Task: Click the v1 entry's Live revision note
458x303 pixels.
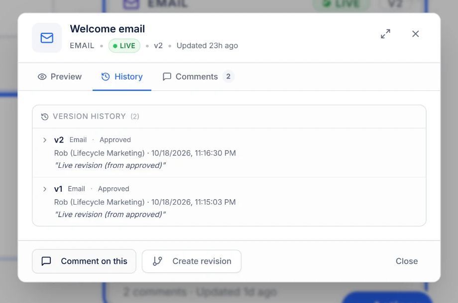Action: click(x=110, y=215)
